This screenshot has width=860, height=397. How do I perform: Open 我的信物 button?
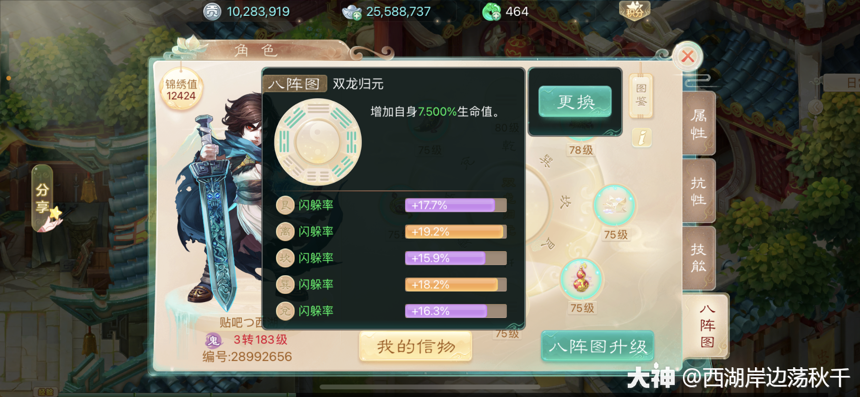[416, 346]
